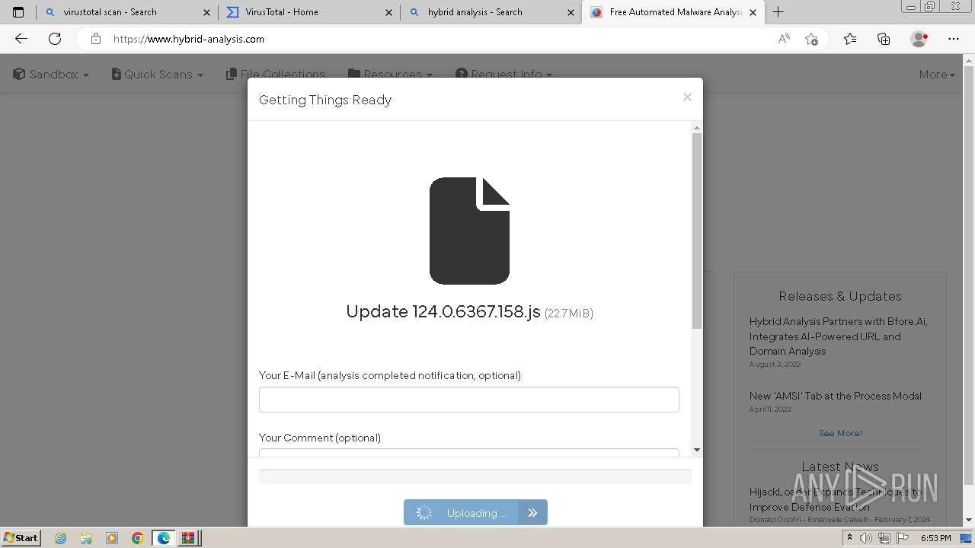This screenshot has width=975, height=548.
Task: View site information lock icon
Action: point(96,39)
